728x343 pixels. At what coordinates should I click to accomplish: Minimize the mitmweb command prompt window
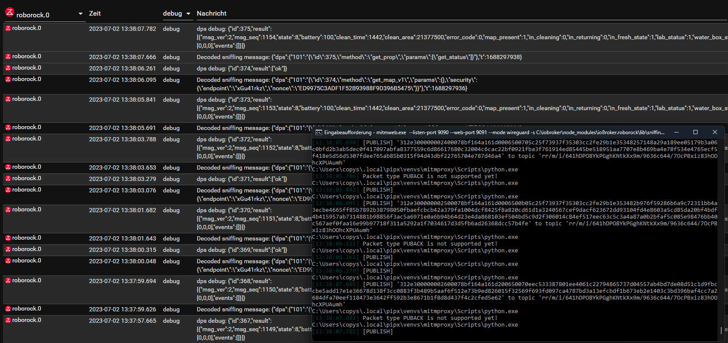point(676,132)
